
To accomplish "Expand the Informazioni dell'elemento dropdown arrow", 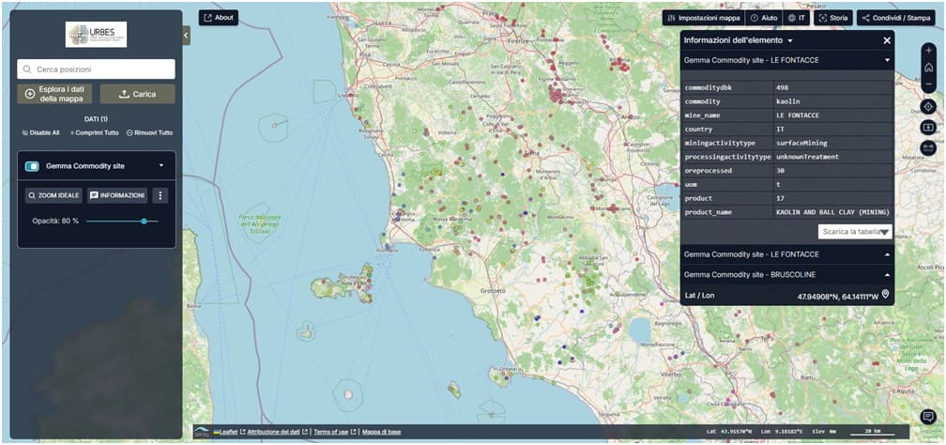I will coord(790,40).
